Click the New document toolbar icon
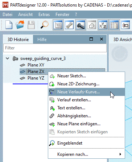 9,25
